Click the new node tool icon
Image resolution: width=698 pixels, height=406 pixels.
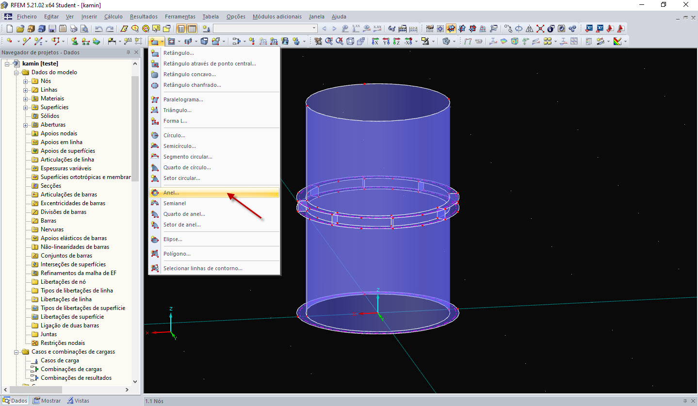pyautogui.click(x=9, y=41)
